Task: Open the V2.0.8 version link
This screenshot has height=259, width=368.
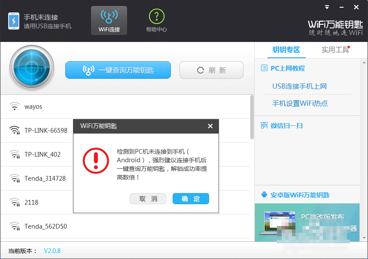Action: tap(52, 251)
